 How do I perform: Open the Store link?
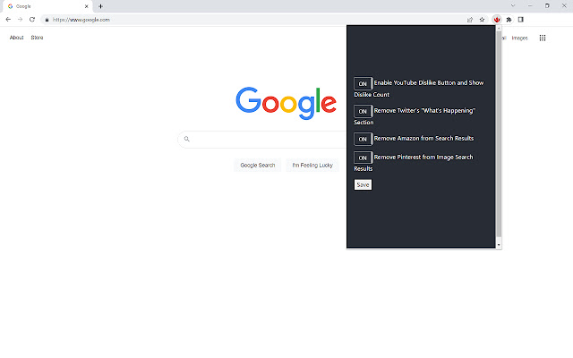click(37, 38)
